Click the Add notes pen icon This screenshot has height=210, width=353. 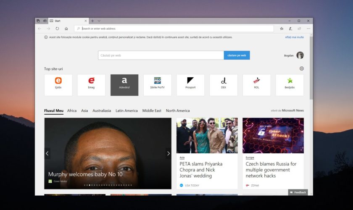(290, 29)
